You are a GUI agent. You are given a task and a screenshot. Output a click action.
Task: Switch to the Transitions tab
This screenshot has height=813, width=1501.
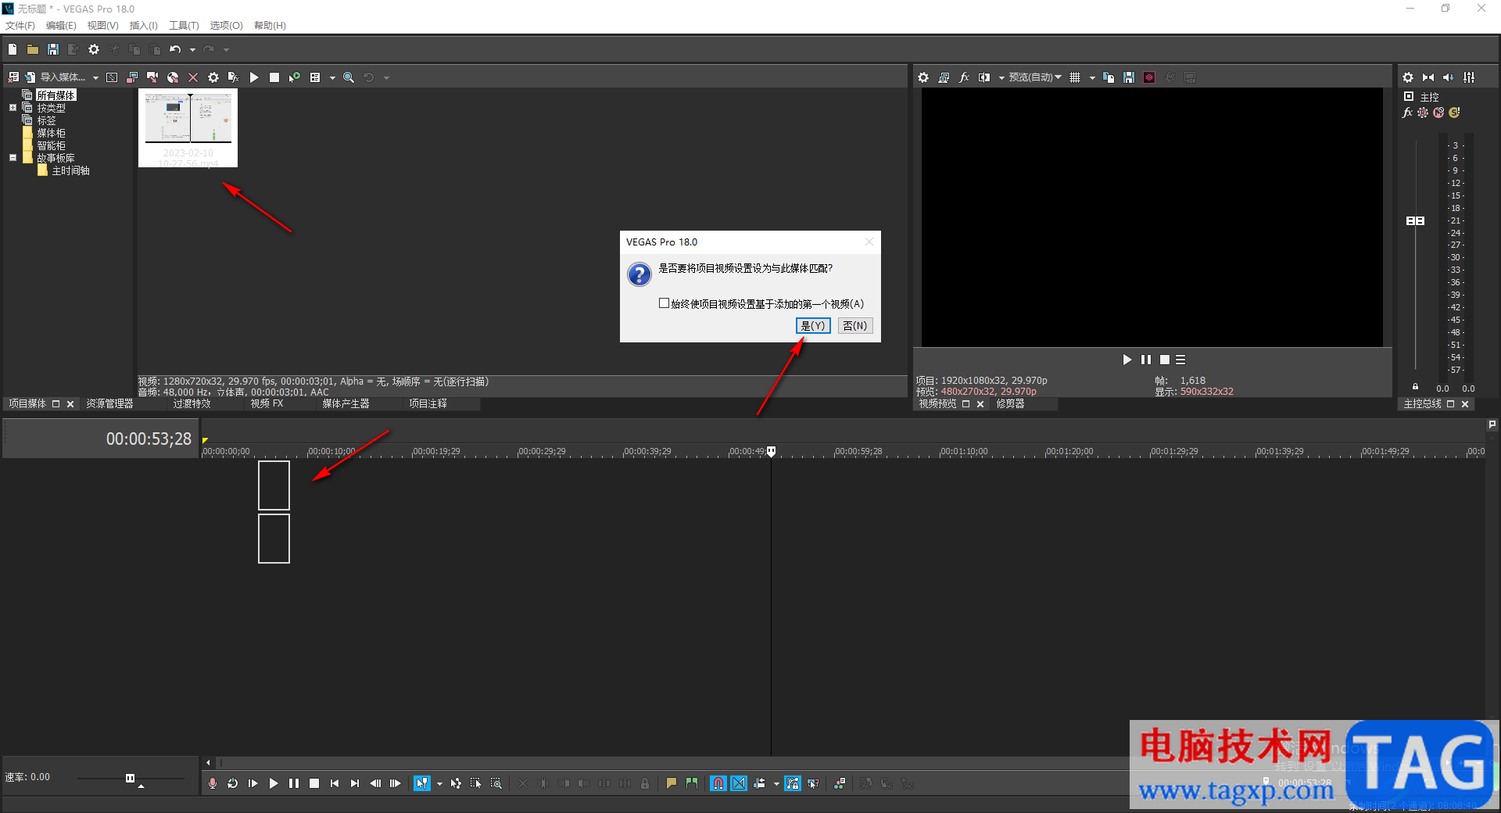click(192, 404)
